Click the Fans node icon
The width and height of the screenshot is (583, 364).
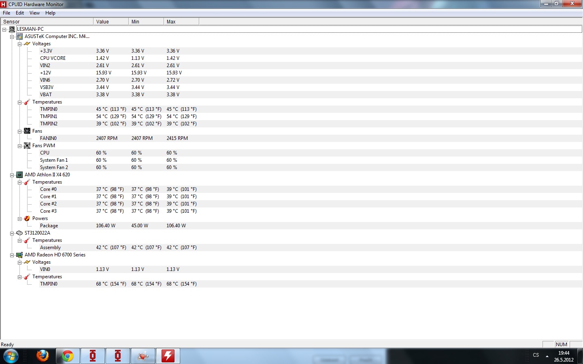pyautogui.click(x=27, y=131)
